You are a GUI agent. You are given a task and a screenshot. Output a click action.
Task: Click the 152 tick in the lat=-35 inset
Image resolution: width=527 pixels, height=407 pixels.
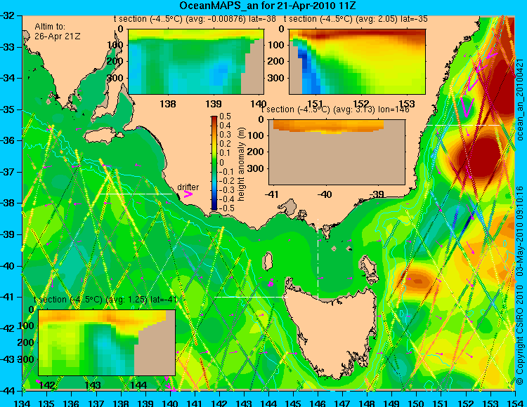pyautogui.click(x=361, y=104)
